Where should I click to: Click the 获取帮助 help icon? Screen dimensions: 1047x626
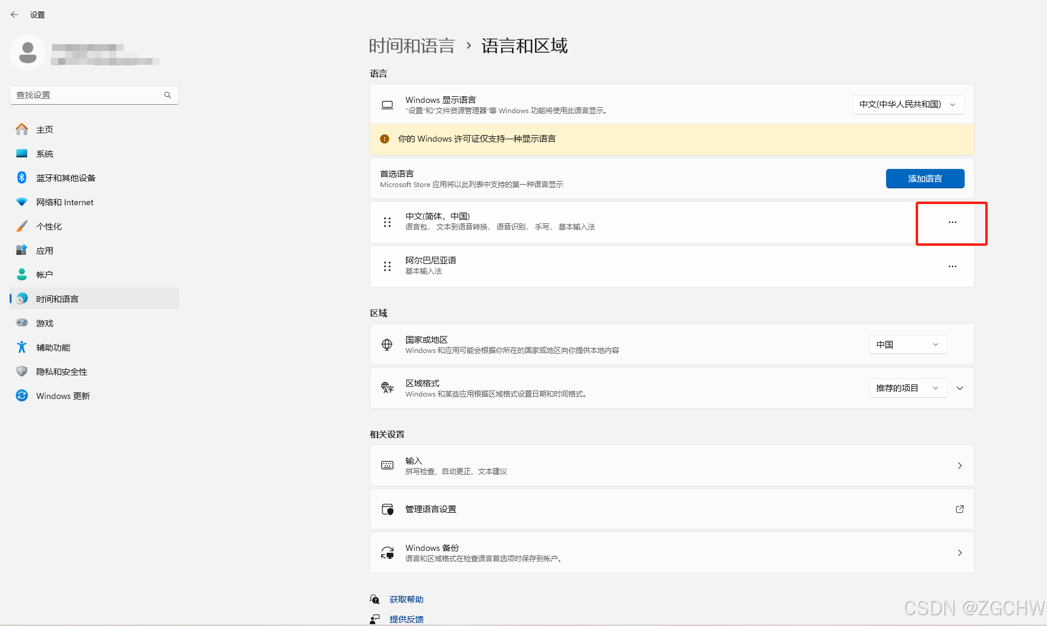tap(375, 599)
